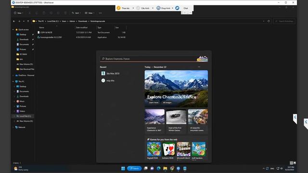Click the All images button
The height and width of the screenshot is (173, 308).
click(167, 102)
